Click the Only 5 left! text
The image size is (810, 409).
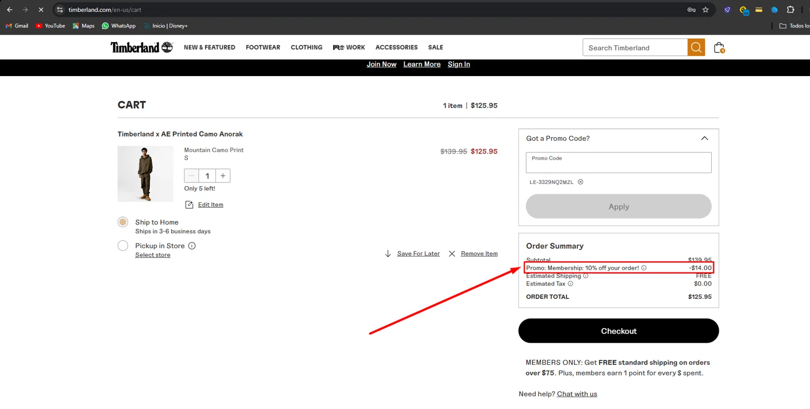point(200,188)
